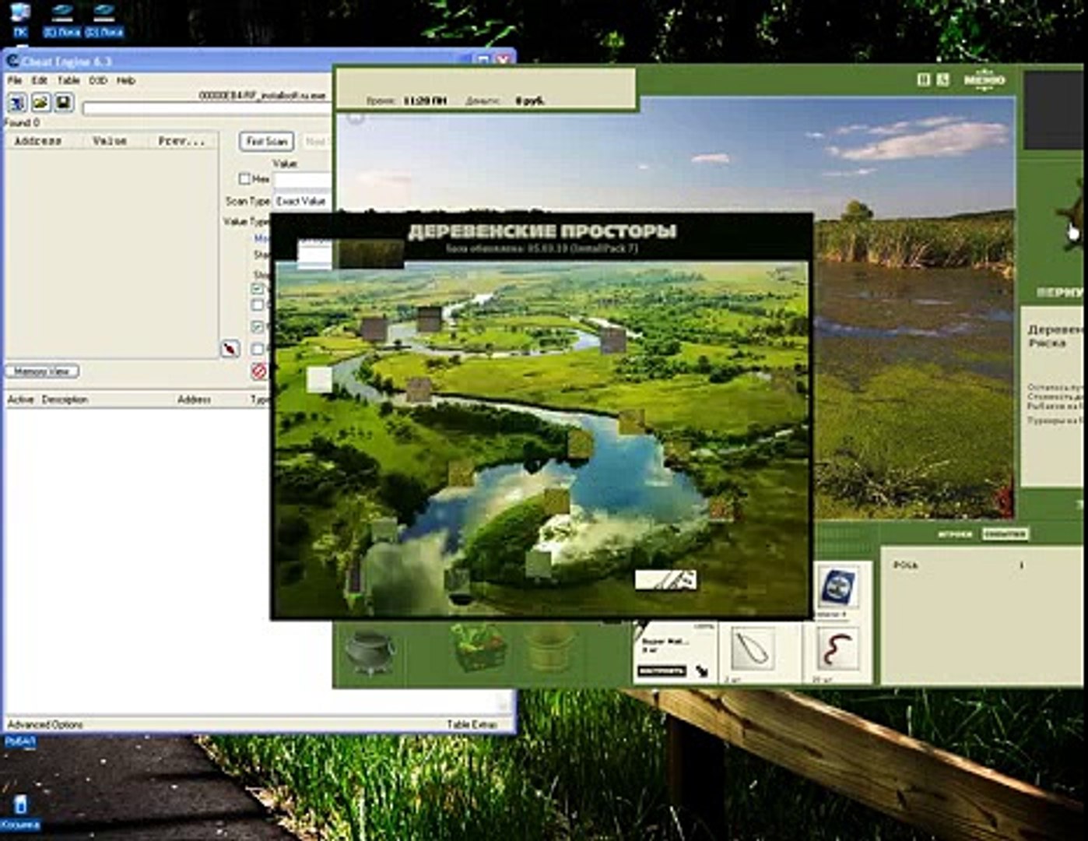
Task: Click the black arrow icon beside Настроить
Action: (702, 670)
